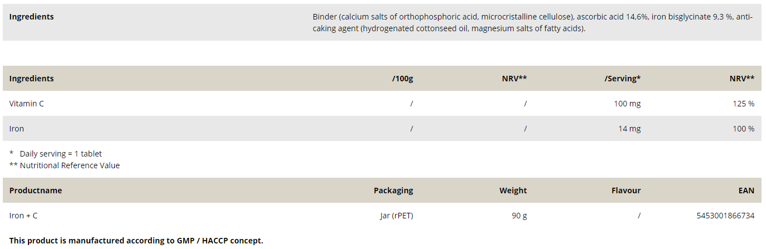Click the 90 g weight value
This screenshot has height=249, width=766.
[519, 216]
